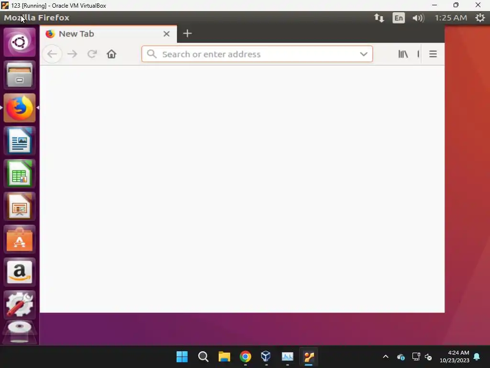Click the magnifier icon in address bar
The height and width of the screenshot is (368, 490).
152,54
